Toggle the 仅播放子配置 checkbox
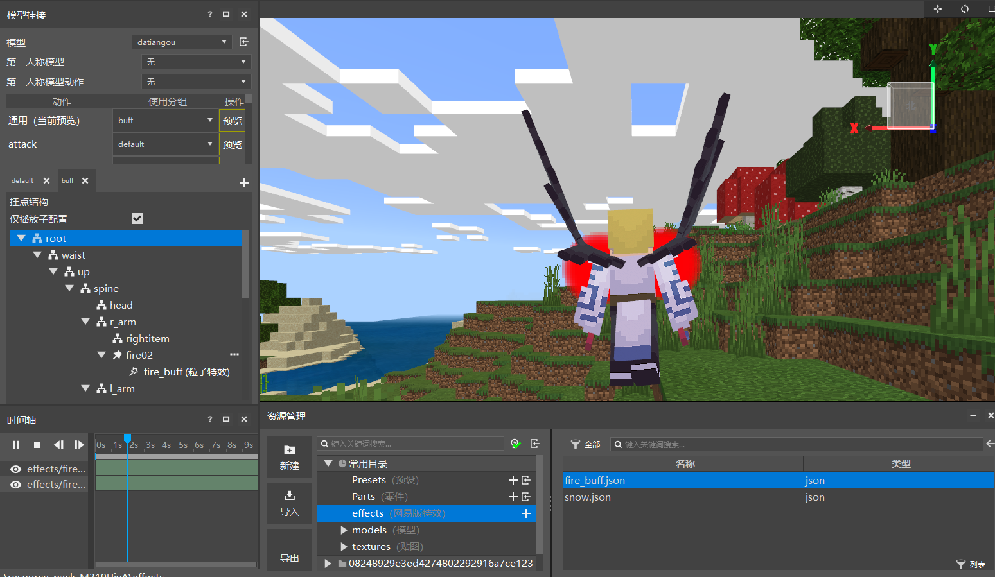Image resolution: width=995 pixels, height=577 pixels. 137,219
